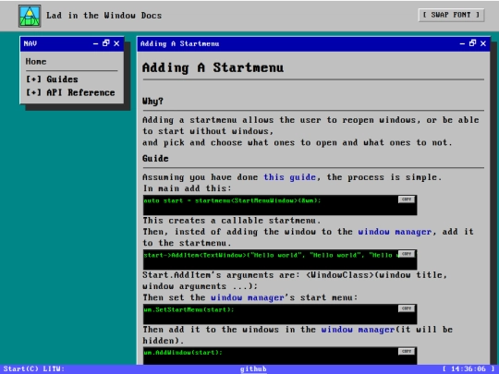Open 'window manager' link after 'insted of adding'
Screen dimensions: 499x374
(x=395, y=232)
